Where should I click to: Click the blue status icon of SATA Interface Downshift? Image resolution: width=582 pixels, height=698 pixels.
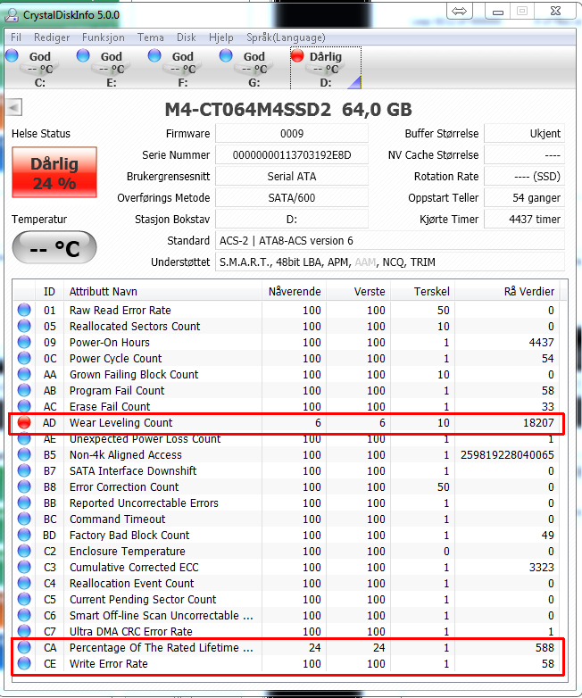[24, 470]
